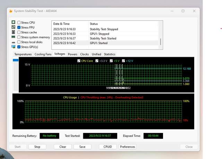Select the 'Stability Test: Started' log row
This screenshot has height=159, width=222.
click(x=105, y=38)
